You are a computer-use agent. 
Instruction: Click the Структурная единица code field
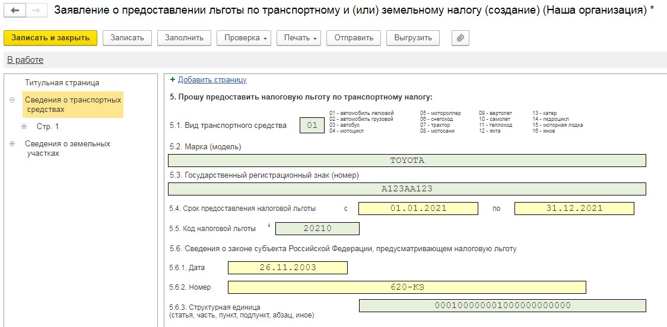click(x=503, y=306)
